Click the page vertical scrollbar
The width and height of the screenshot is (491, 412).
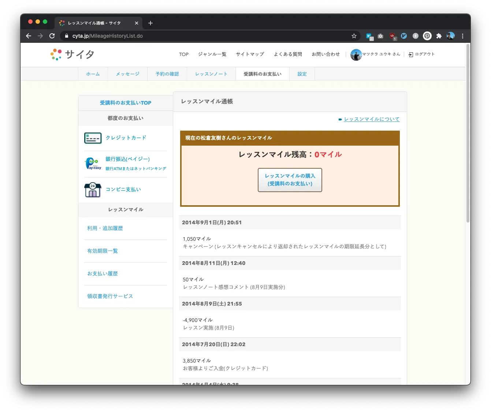pos(468,134)
